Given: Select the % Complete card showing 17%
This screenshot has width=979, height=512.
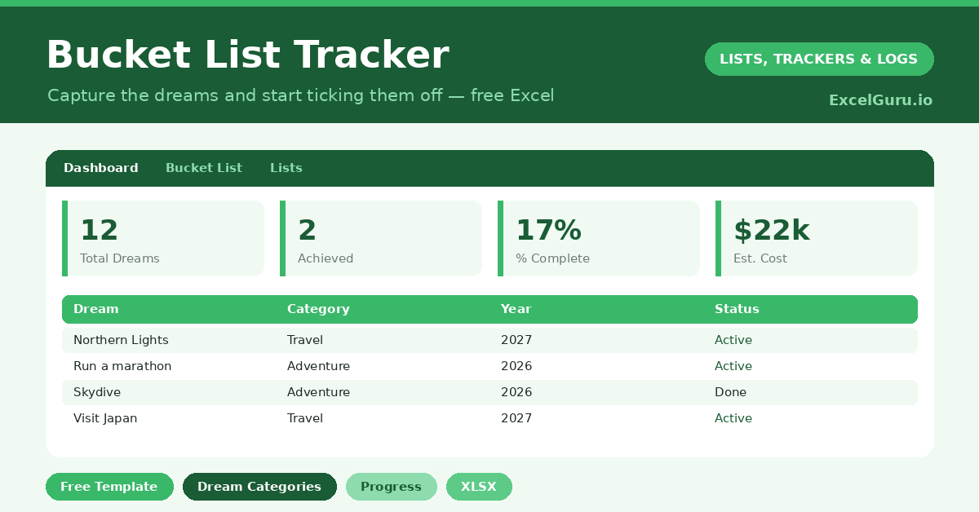Looking at the screenshot, I should pyautogui.click(x=599, y=238).
